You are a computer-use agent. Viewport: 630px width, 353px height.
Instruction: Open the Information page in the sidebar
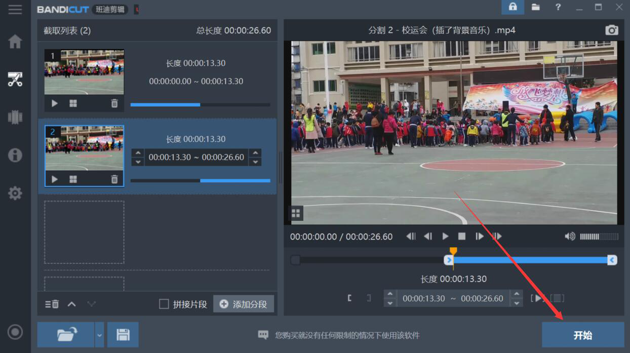15,155
